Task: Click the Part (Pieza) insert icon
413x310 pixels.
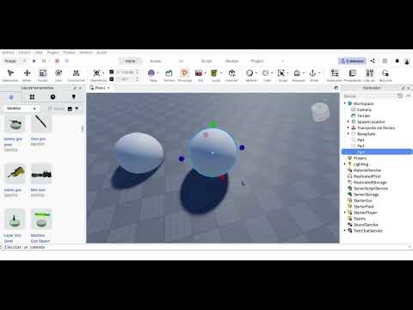Action: pyautogui.click(x=151, y=73)
